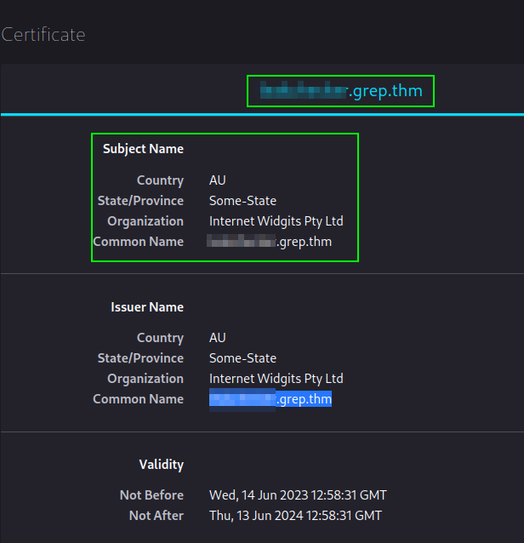
Task: Click the 'Subject Name' section heading
Action: click(x=143, y=149)
